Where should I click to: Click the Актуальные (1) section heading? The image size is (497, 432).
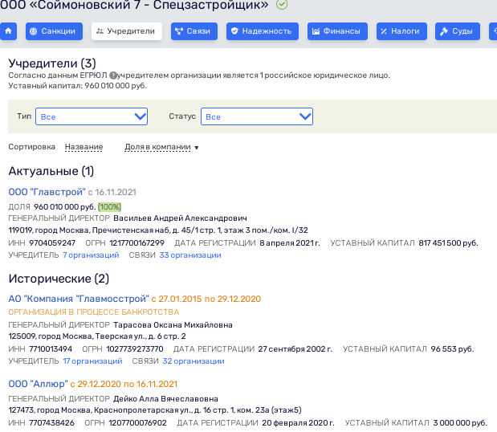click(x=51, y=171)
